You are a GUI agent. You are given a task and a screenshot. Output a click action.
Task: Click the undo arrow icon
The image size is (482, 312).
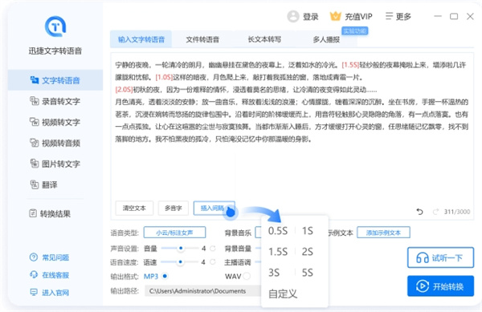(419, 212)
